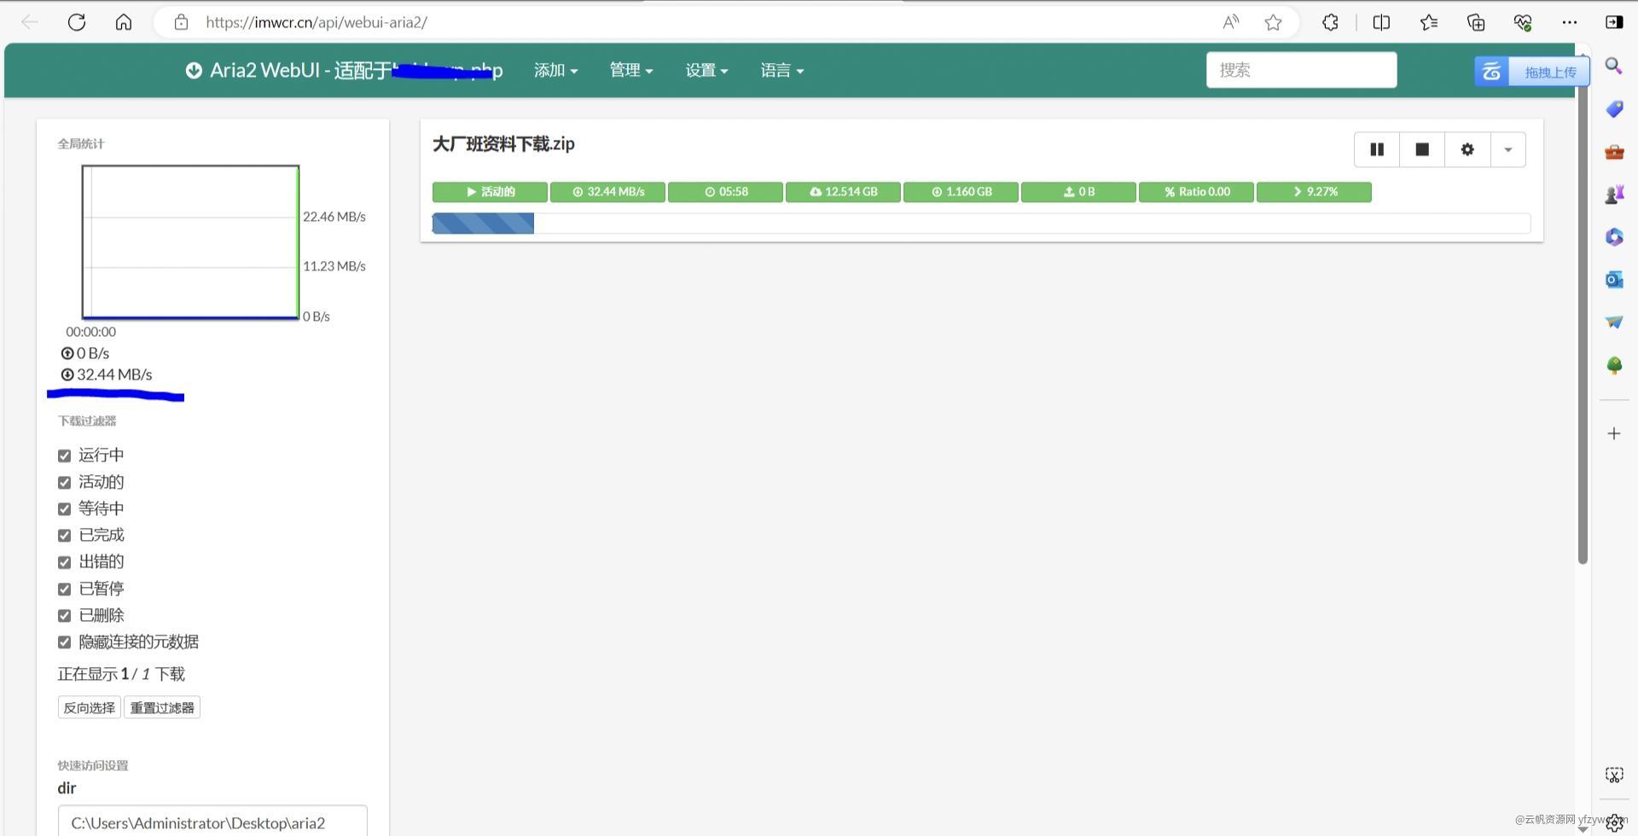The width and height of the screenshot is (1638, 836).
Task: Toggle the 已删除 filter checkbox
Action: [x=64, y=615]
